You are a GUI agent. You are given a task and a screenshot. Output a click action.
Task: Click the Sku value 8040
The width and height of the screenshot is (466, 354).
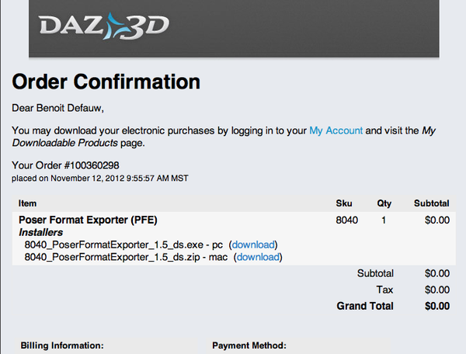tap(346, 220)
